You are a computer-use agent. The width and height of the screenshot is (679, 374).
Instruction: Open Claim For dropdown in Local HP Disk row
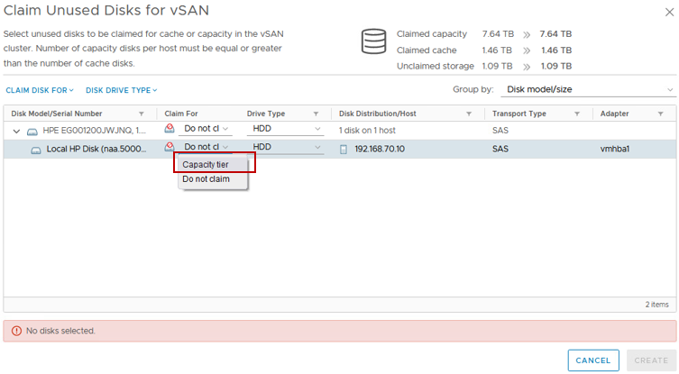click(206, 147)
